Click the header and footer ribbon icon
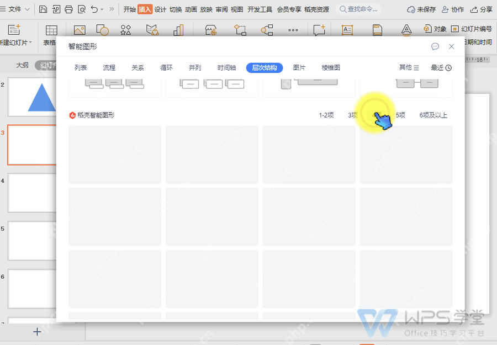This screenshot has height=345, width=497. tap(377, 30)
